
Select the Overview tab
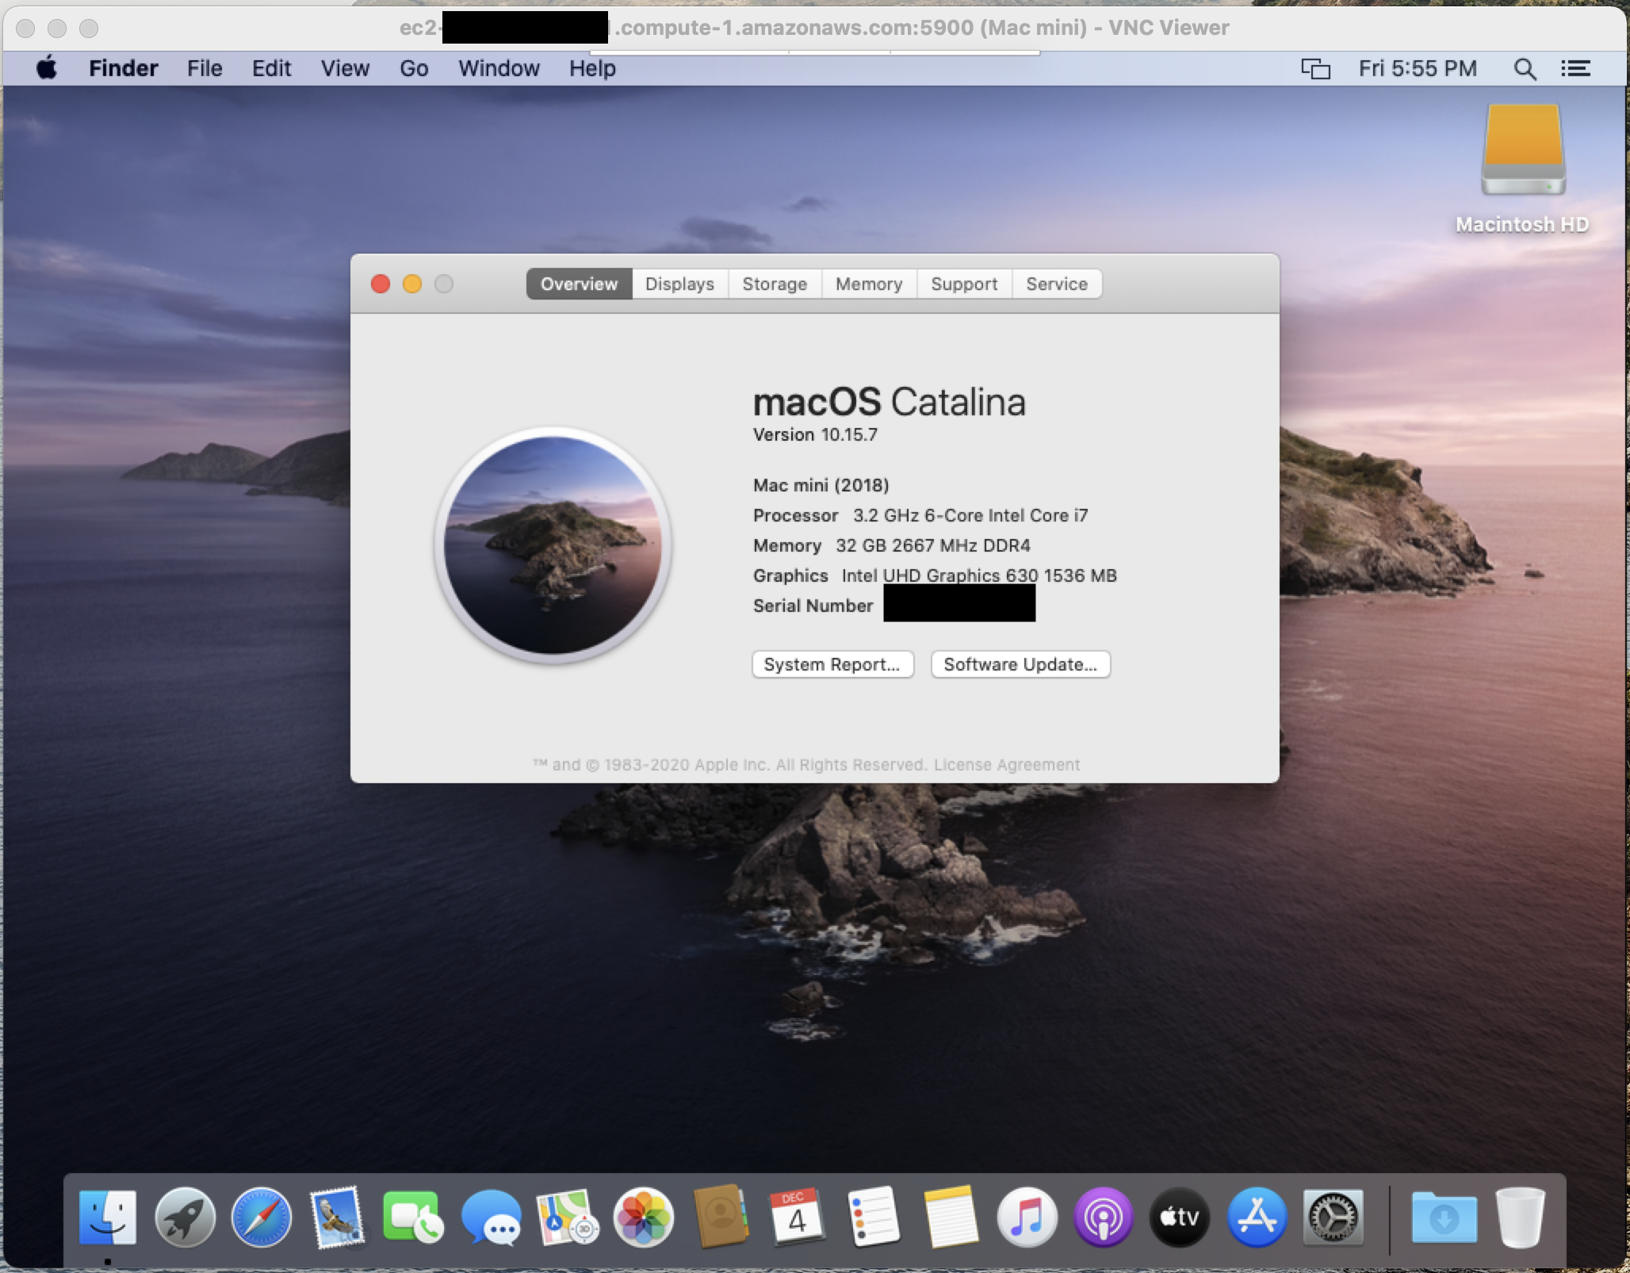click(579, 284)
